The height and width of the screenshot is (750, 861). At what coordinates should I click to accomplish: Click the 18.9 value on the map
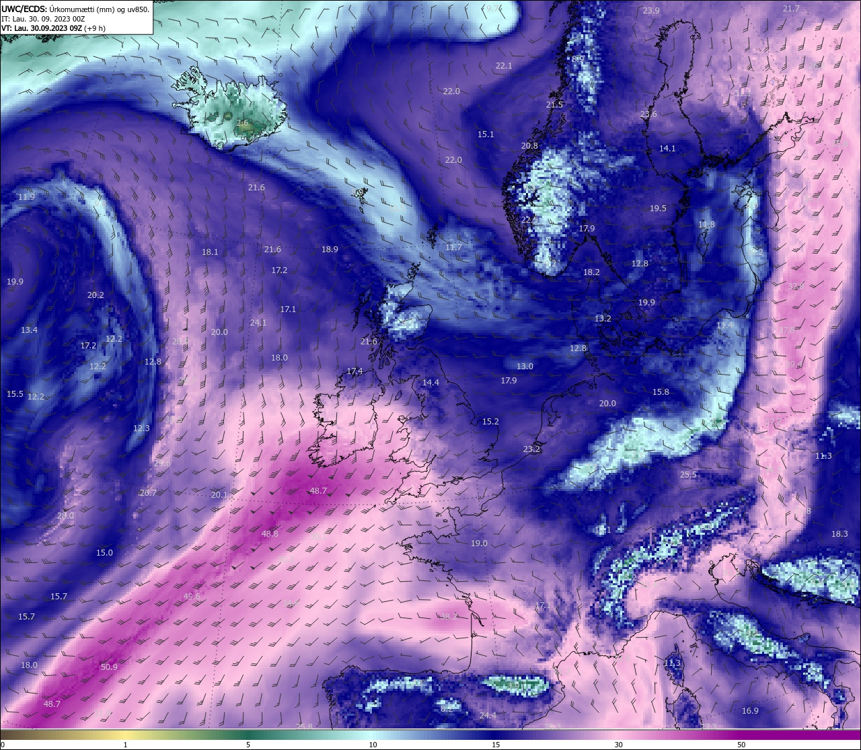(330, 250)
